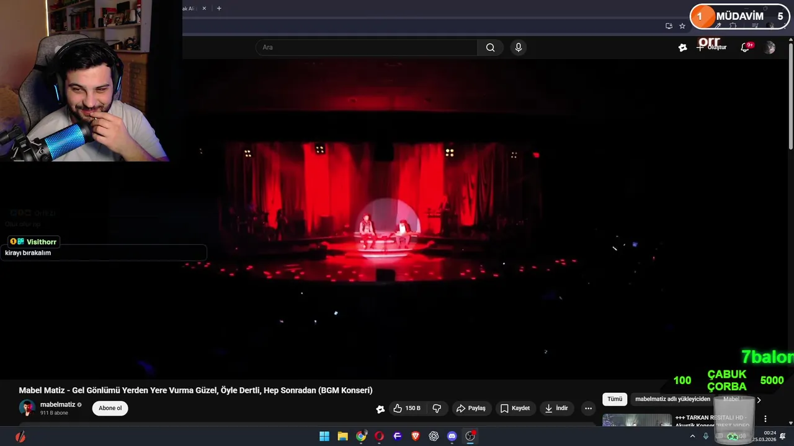Click the sparkle icon left of the like button
The image size is (794, 446).
click(380, 409)
